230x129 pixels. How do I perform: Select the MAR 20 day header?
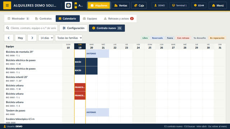click(x=92, y=46)
